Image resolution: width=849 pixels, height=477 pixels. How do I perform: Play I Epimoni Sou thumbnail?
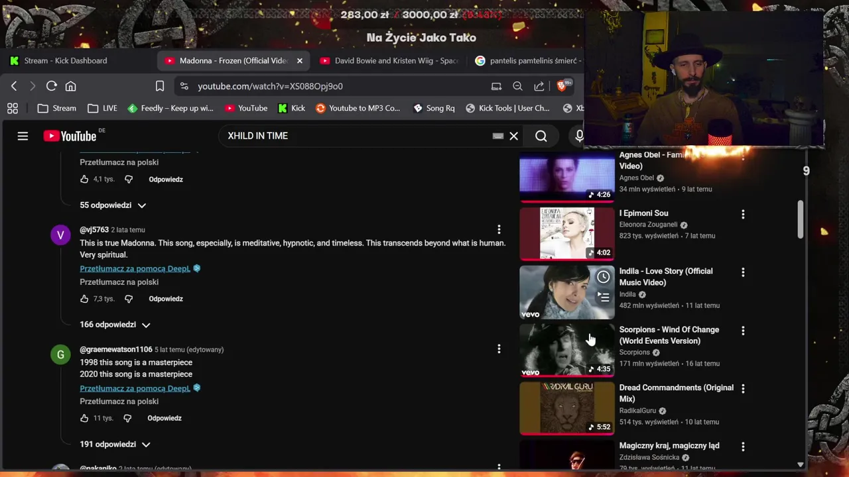point(567,234)
